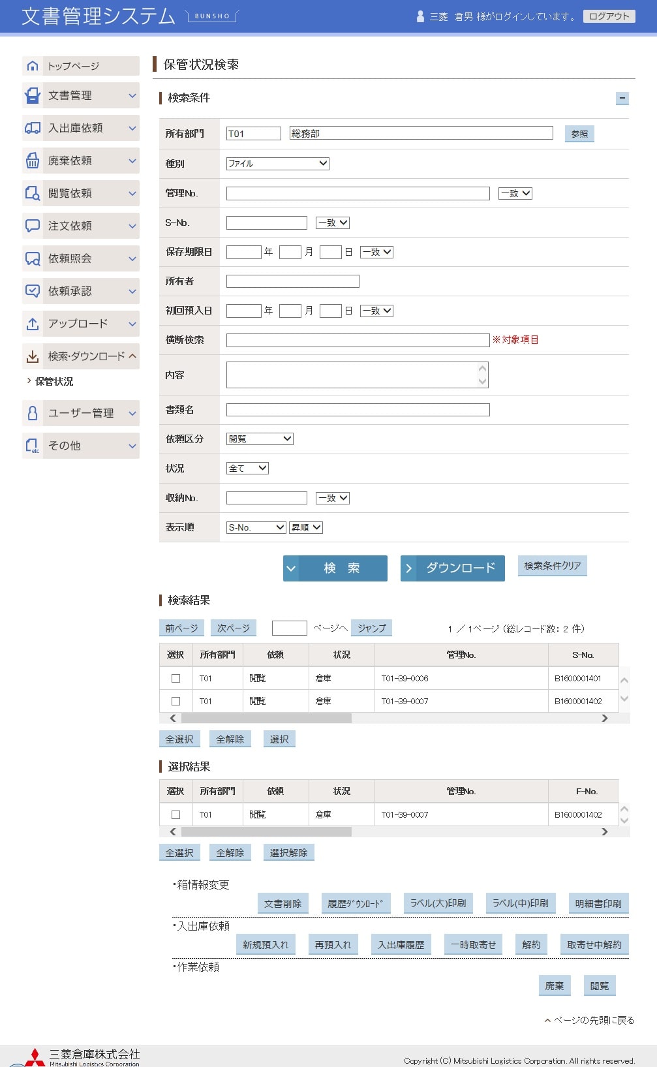Click the 選択解除 button
657x1067 pixels.
(x=289, y=852)
